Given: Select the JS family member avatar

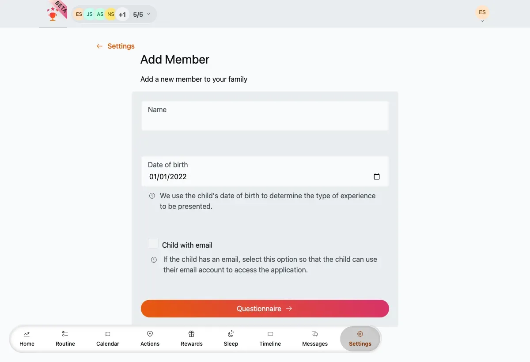Looking at the screenshot, I should pyautogui.click(x=90, y=15).
